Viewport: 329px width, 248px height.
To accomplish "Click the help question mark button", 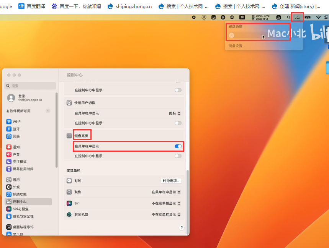I will [x=182, y=228].
